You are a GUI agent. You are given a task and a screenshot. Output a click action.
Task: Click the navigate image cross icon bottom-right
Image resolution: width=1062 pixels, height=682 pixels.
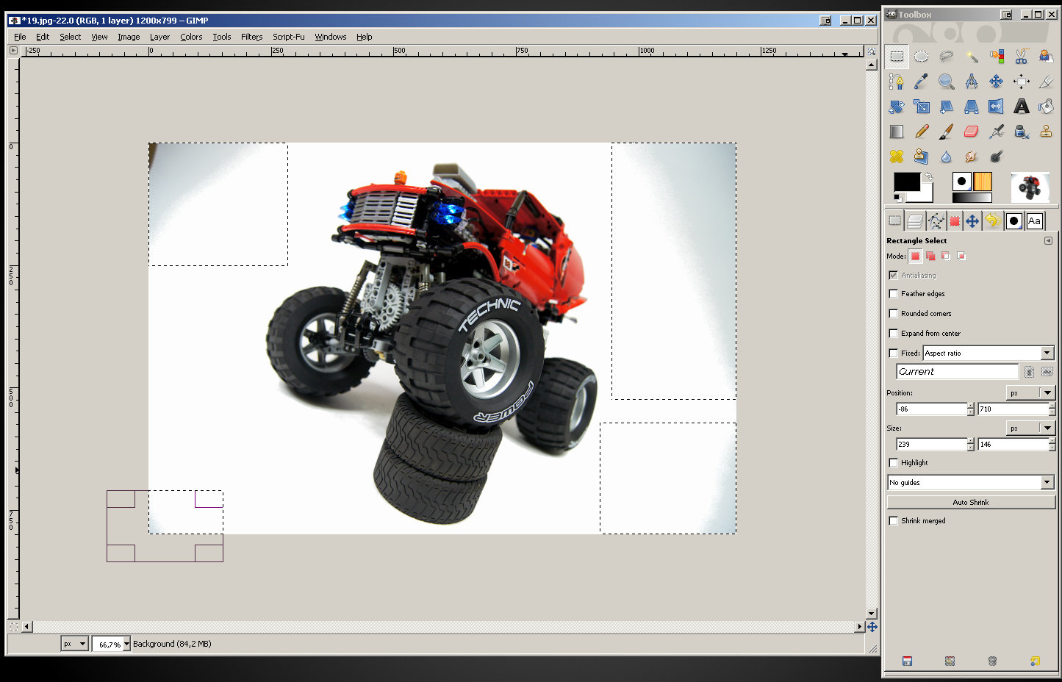872,627
